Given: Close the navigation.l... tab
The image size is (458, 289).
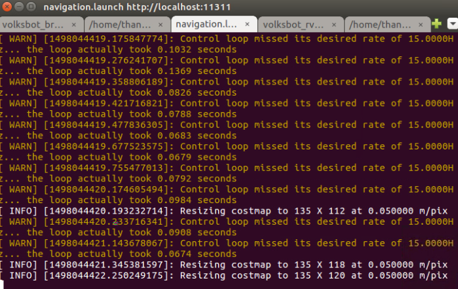Looking at the screenshot, I should click(x=247, y=25).
